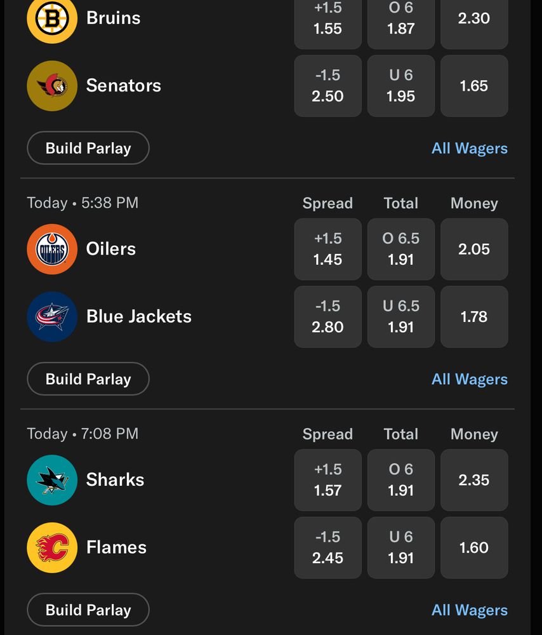542x635 pixels.
Task: Build Parlay for Bruins vs Senators
Action: pos(88,148)
